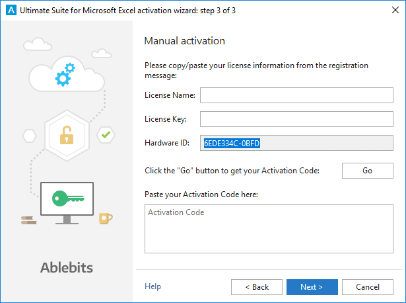The width and height of the screenshot is (406, 303).
Task: Open the Help link
Action: click(x=152, y=286)
